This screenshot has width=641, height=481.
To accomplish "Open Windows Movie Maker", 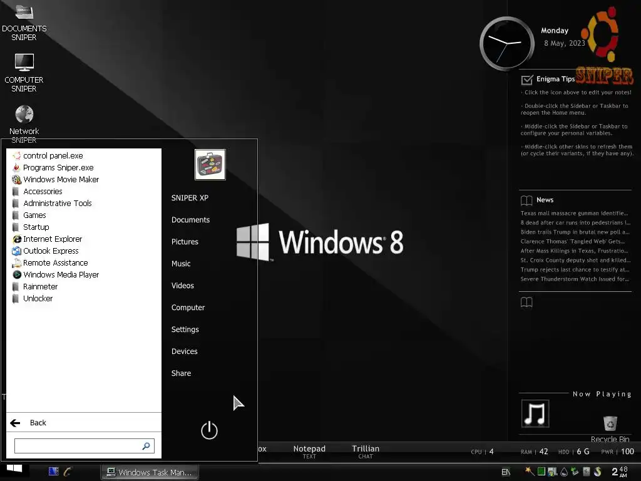I will pos(55,180).
